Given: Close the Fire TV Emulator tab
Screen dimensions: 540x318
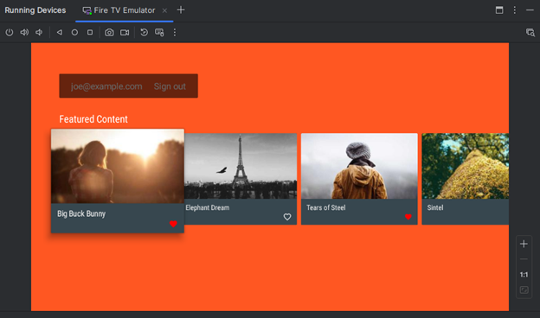Looking at the screenshot, I should (164, 10).
